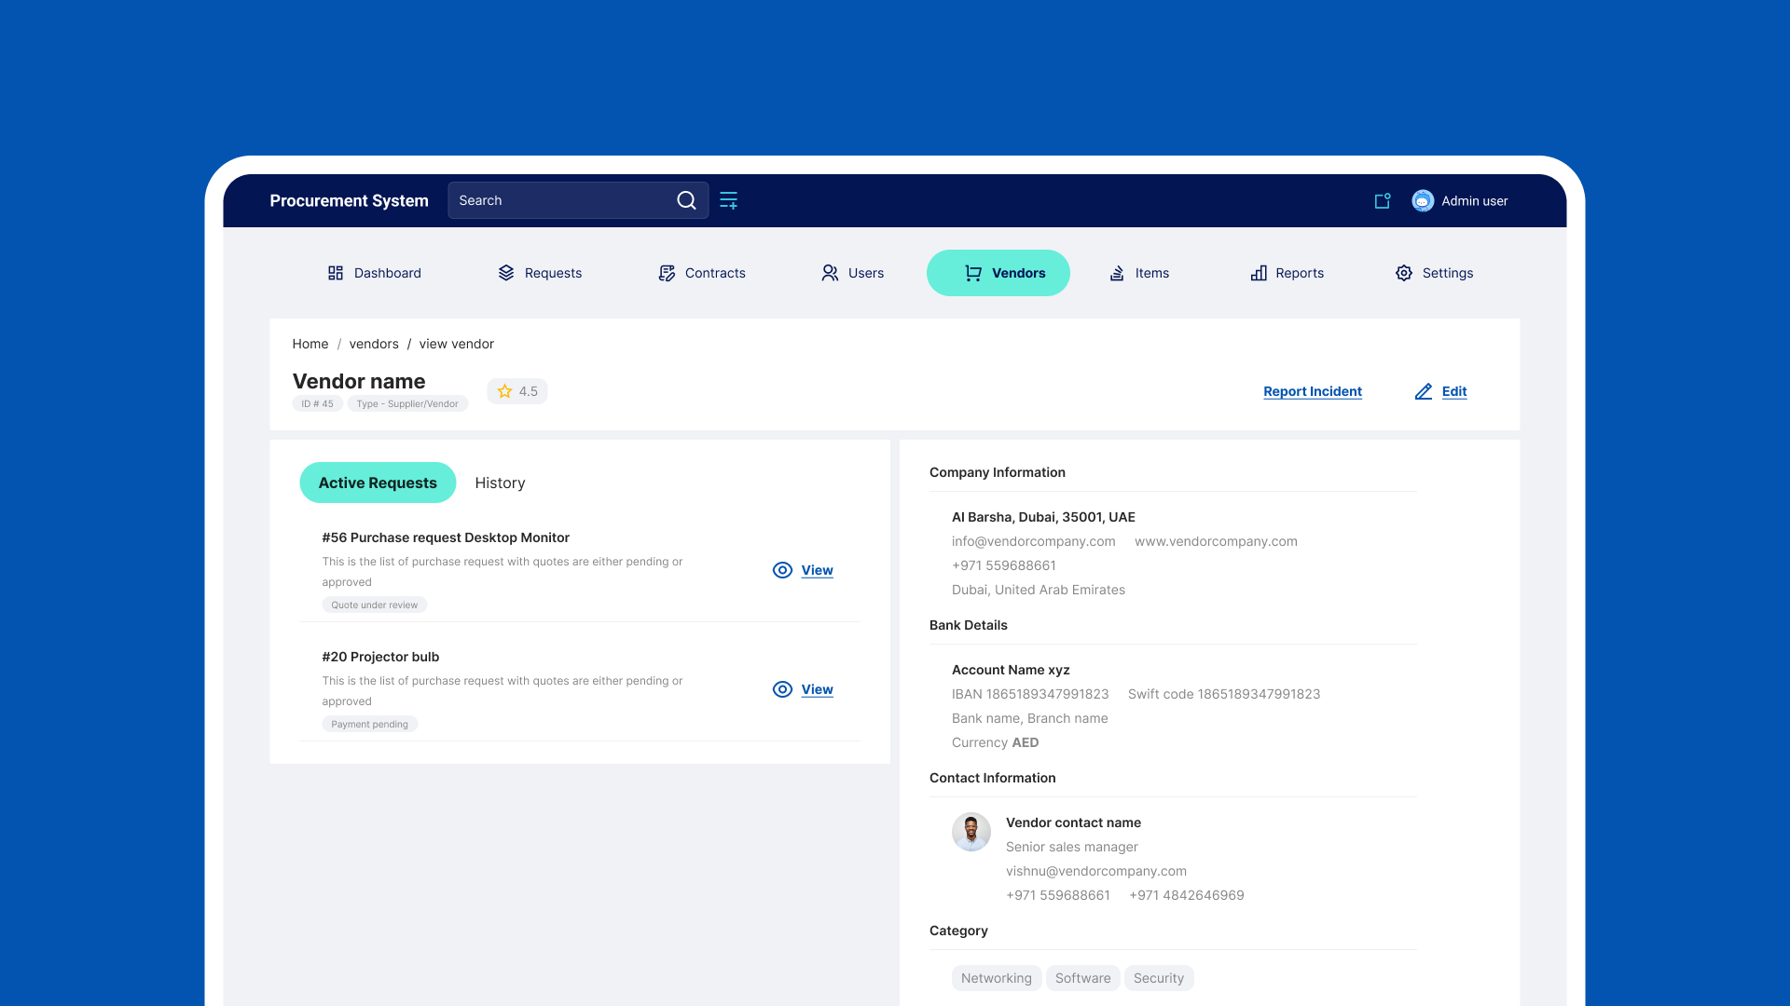Click the Security category tag
This screenshot has width=1790, height=1006.
1159,978
